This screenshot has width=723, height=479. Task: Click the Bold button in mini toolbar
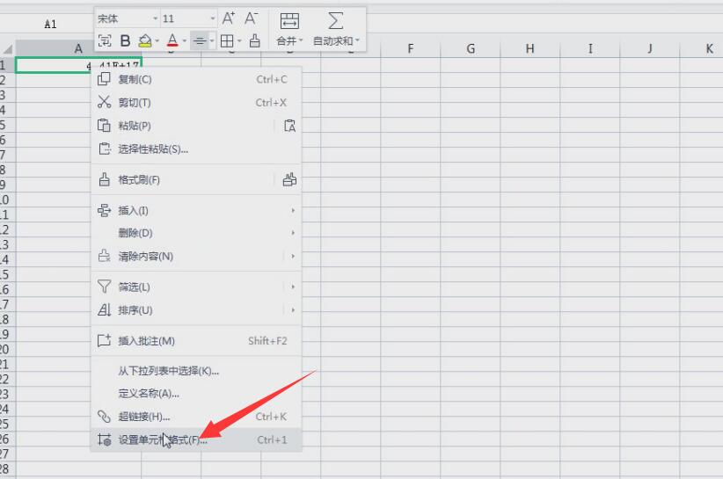pos(125,40)
